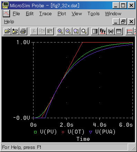The height and width of the screenshot is (152, 137).
Task: Open the Help menu
Action: coord(9,22)
